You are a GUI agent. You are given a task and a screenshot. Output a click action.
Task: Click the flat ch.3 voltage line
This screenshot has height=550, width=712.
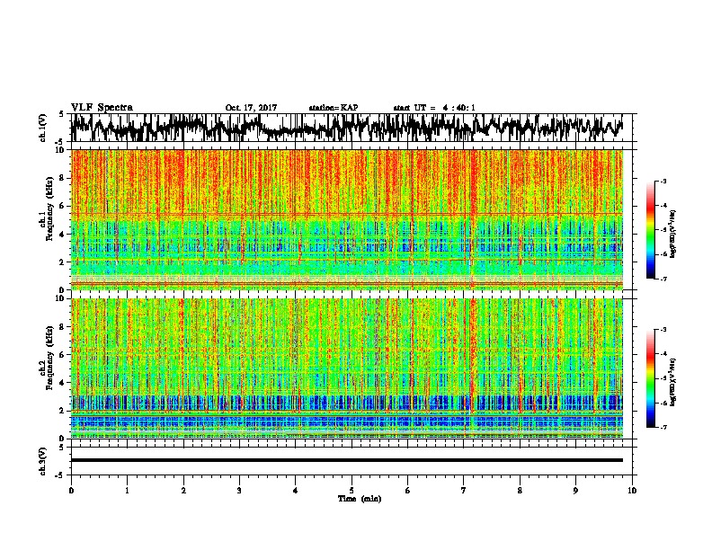347,460
